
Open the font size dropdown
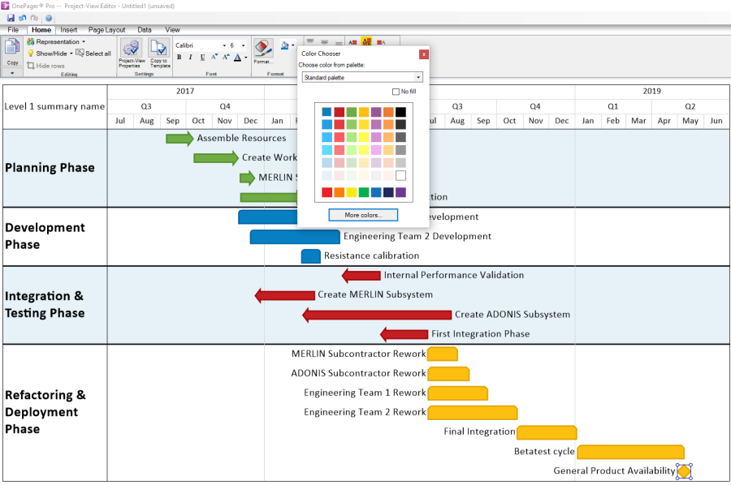click(243, 45)
